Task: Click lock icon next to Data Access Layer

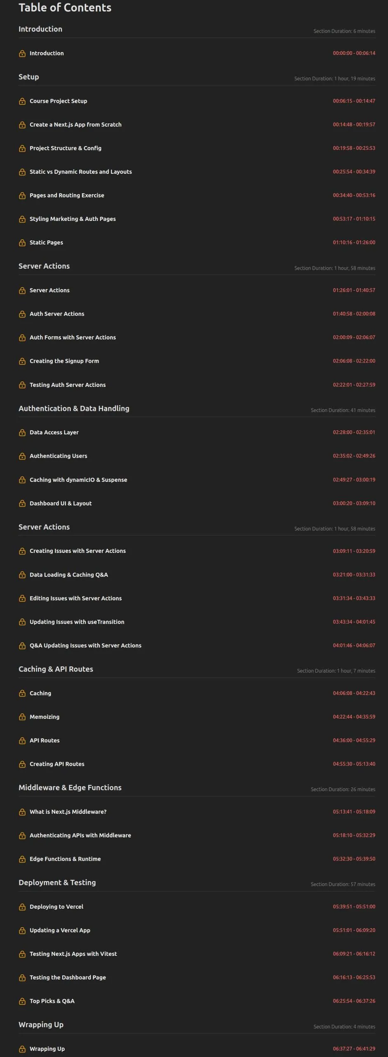Action: coord(22,433)
